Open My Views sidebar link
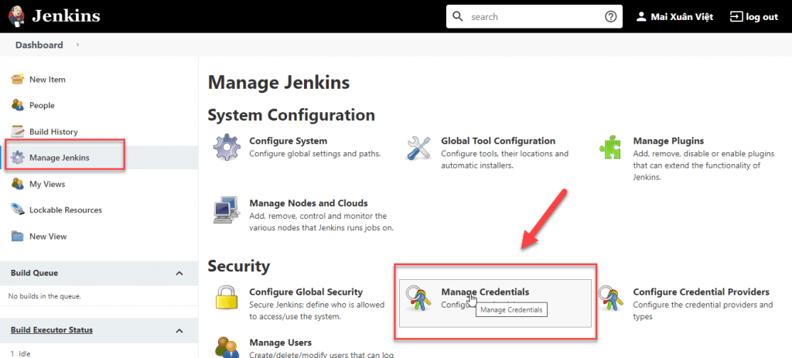 [x=47, y=184]
